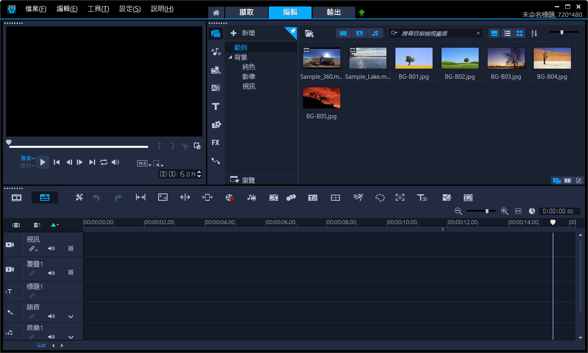Open the Transitions (AB) library icon
588x353 pixels.
(x=216, y=88)
